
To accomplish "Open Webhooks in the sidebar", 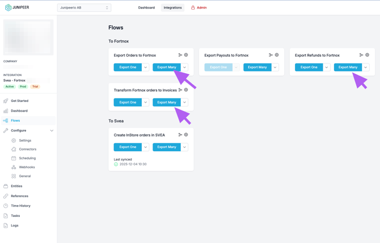I will coord(27,167).
